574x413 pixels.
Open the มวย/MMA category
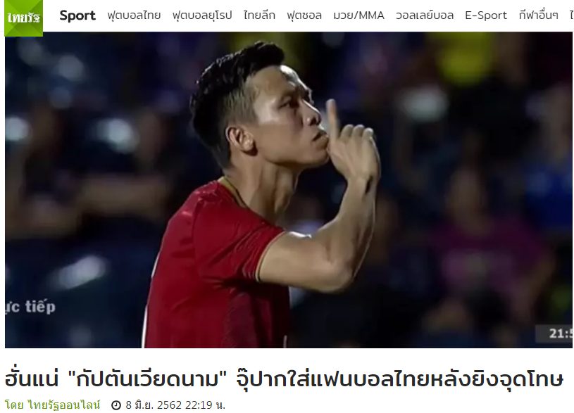pyautogui.click(x=358, y=15)
